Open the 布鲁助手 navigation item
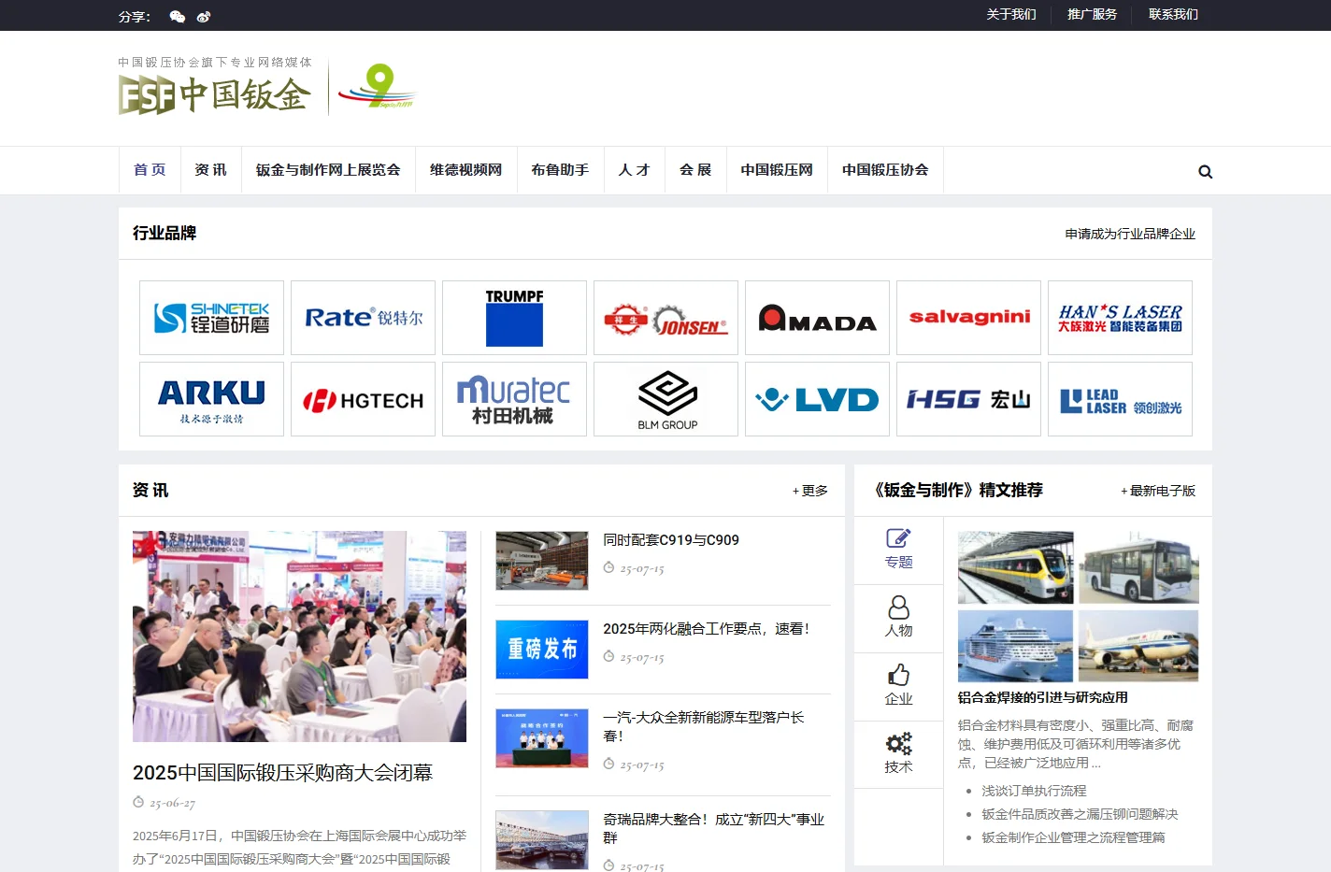 (x=560, y=170)
